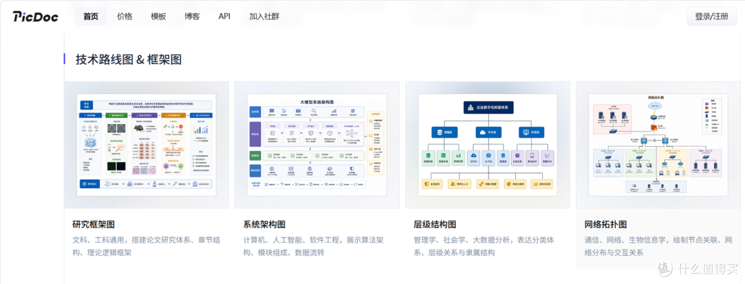Click description text starting 文科、工科通用
Screen dimensions: 745x284
pyautogui.click(x=146, y=246)
